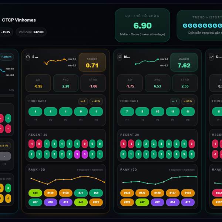
Task: Click the AVG 6.53 stat box
Action: click(158, 83)
